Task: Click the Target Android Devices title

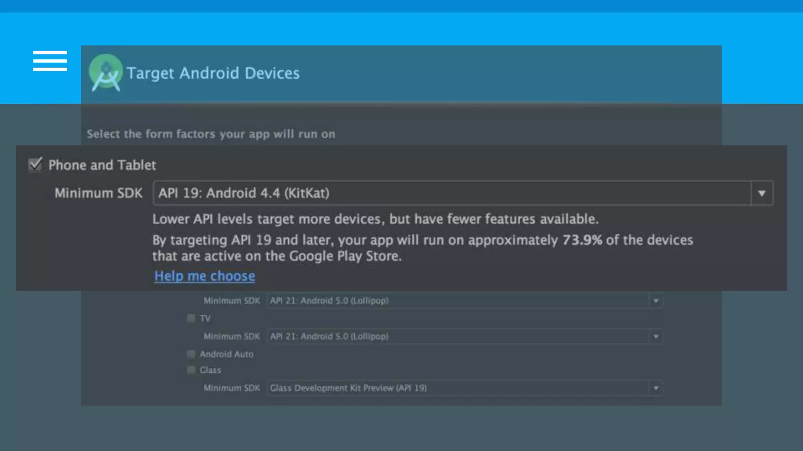Action: [213, 73]
